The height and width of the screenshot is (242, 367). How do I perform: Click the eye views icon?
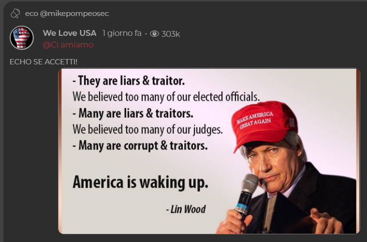154,34
